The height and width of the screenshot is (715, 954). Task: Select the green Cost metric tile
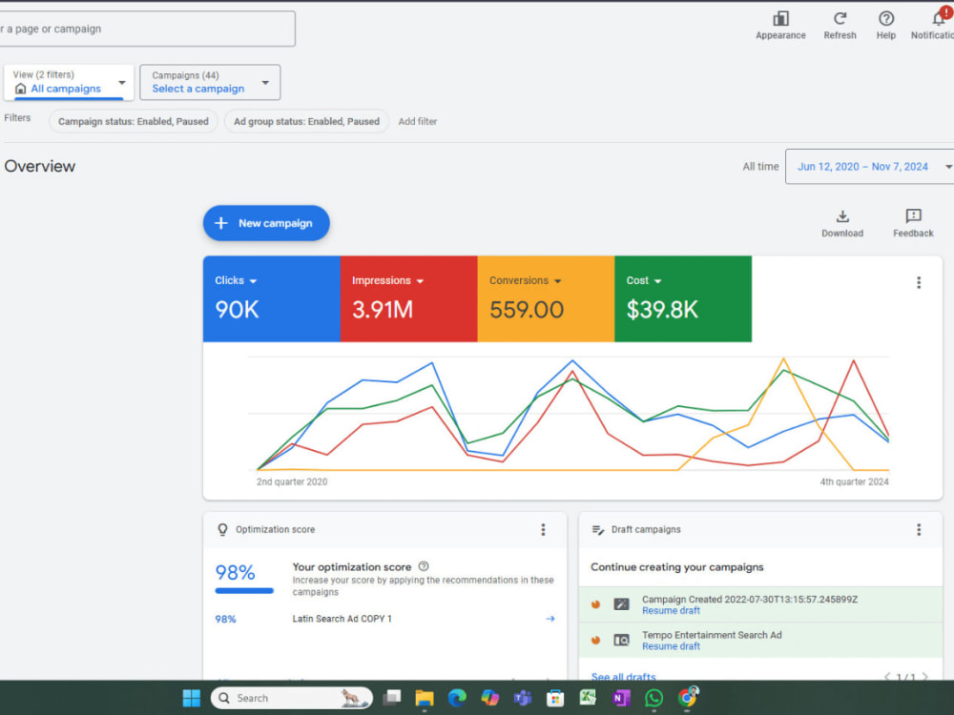pyautogui.click(x=683, y=298)
